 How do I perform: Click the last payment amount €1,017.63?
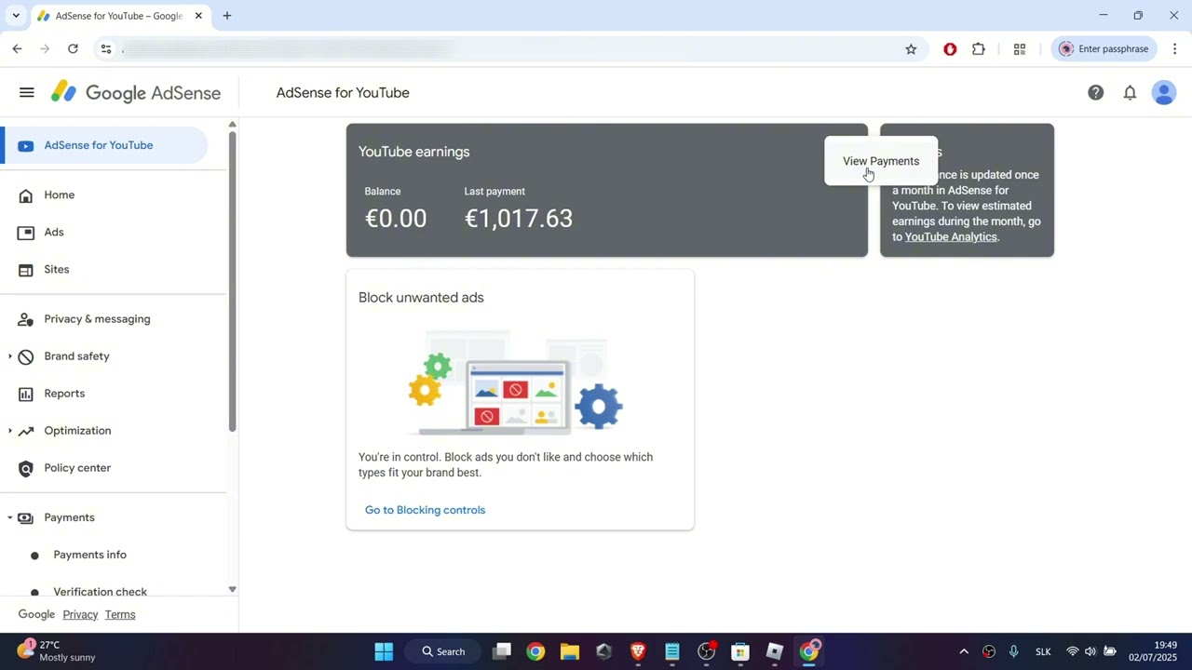coord(519,219)
